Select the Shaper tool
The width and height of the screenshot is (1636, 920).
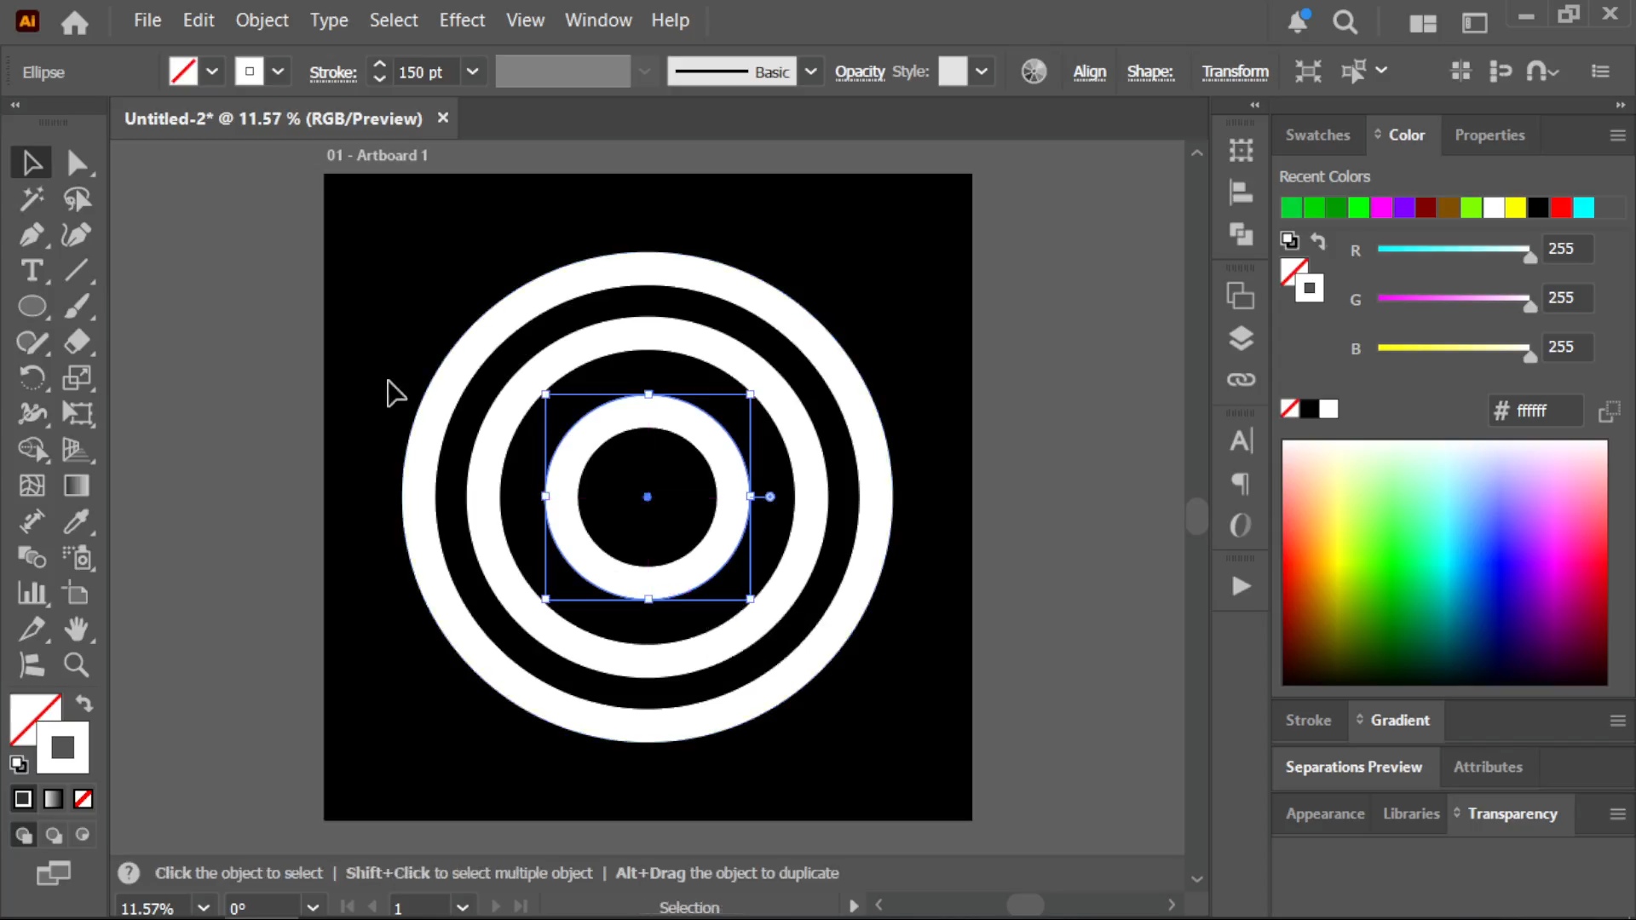[x=32, y=342]
